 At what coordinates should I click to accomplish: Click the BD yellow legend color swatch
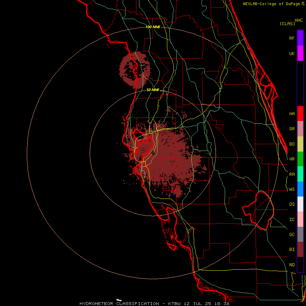(300, 144)
